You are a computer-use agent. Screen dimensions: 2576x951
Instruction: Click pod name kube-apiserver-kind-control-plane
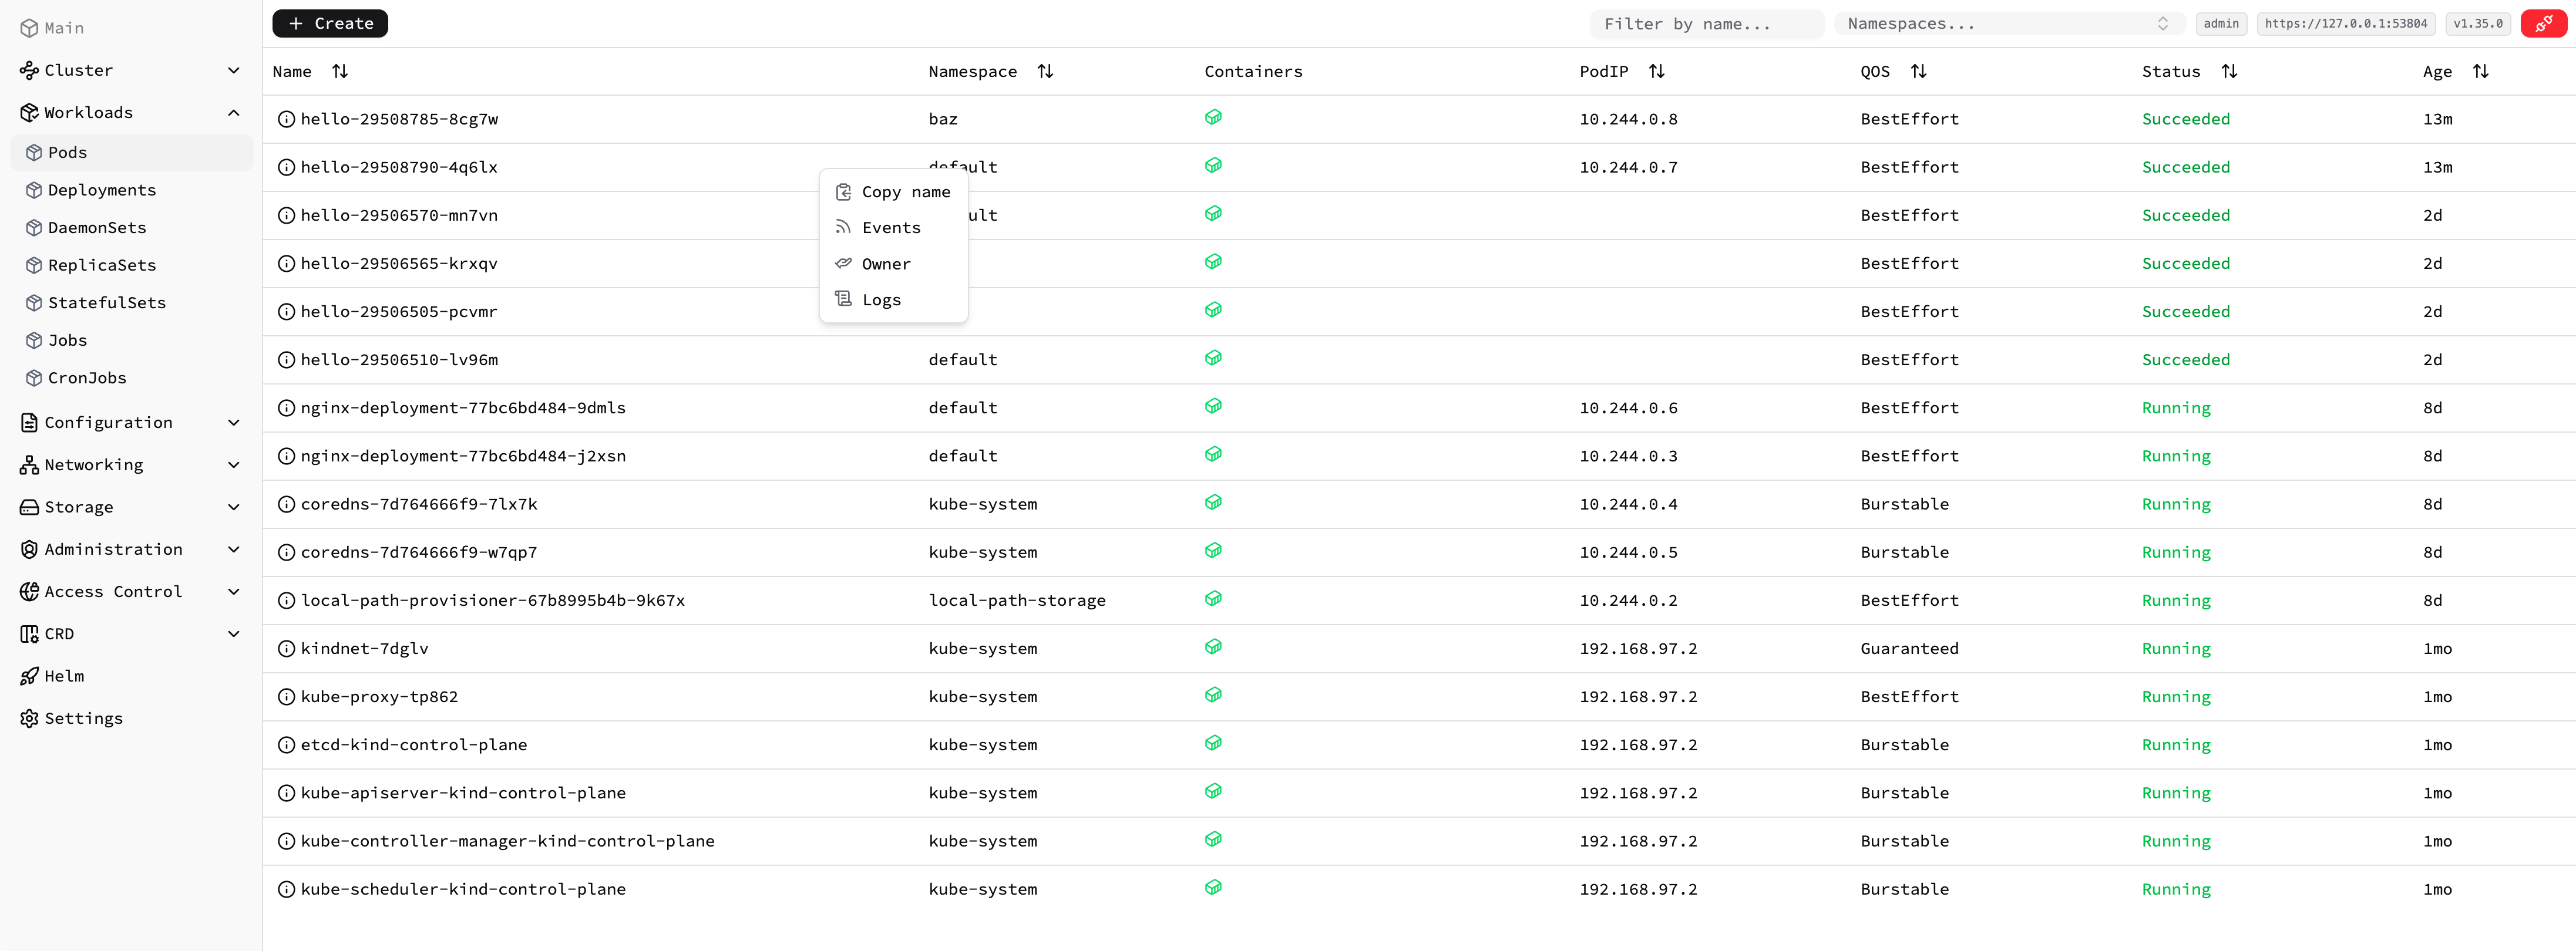[x=463, y=793]
